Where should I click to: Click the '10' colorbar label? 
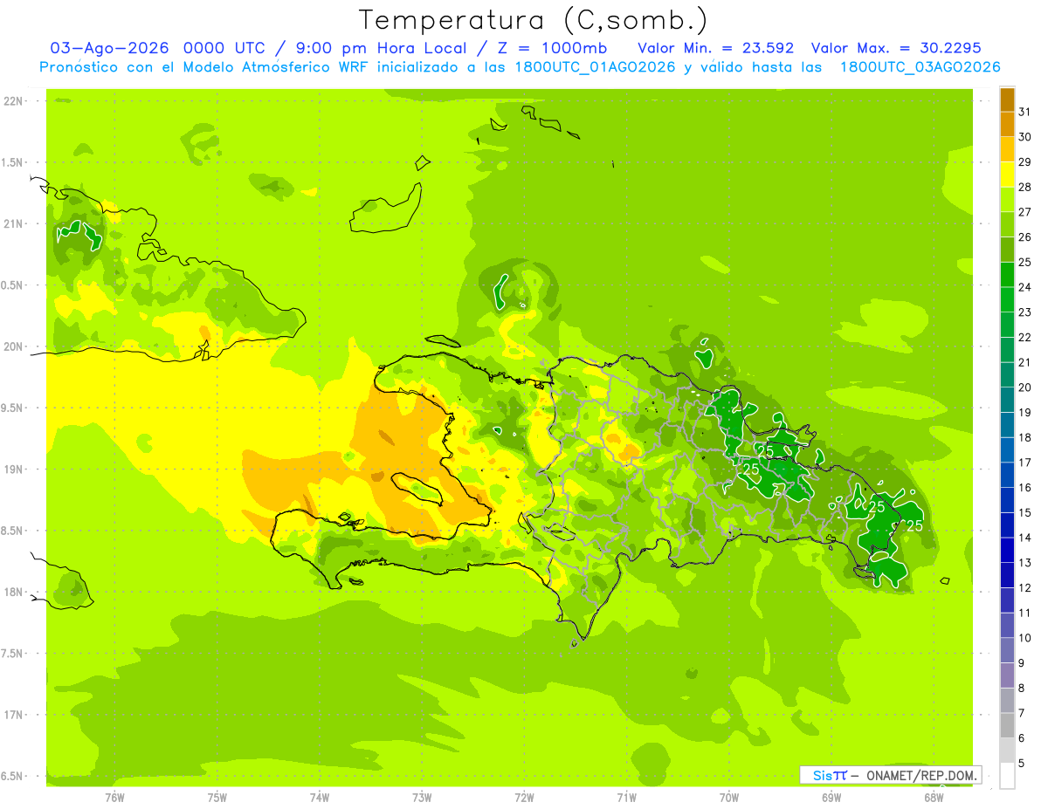[1024, 638]
